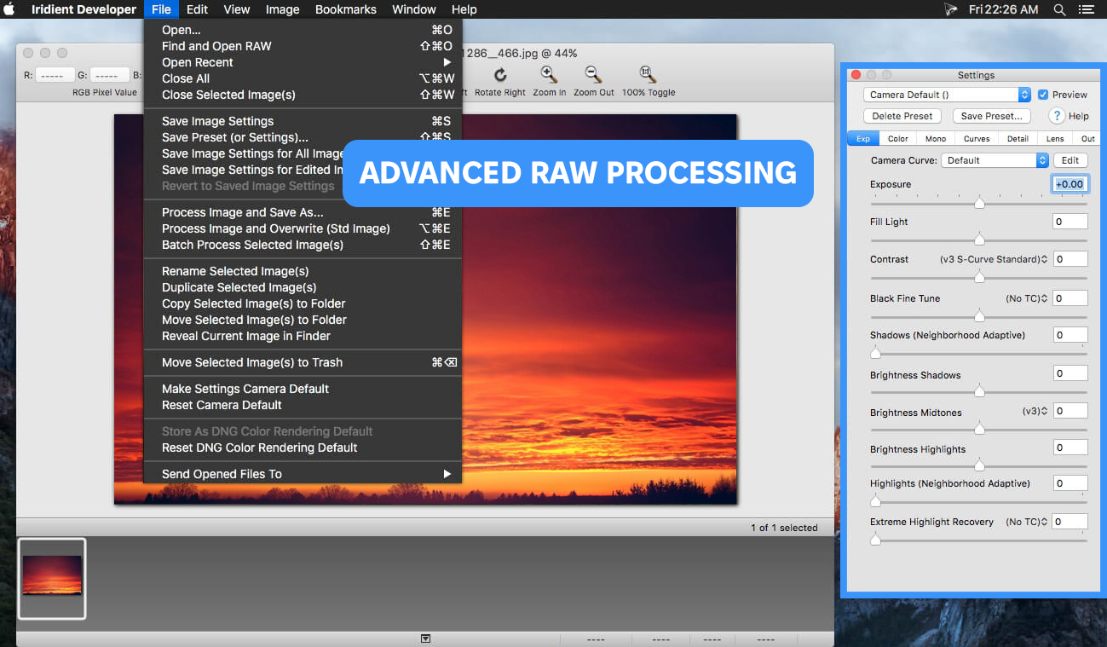Open Notification Center from the menu bar
1107x647 pixels.
(1086, 9)
